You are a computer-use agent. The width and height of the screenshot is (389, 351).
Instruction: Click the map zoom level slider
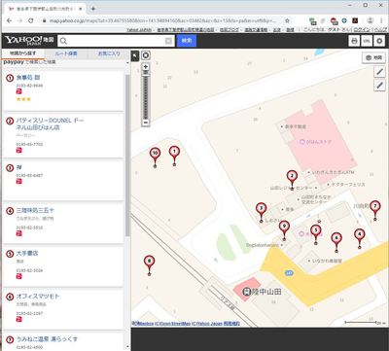click(146, 94)
